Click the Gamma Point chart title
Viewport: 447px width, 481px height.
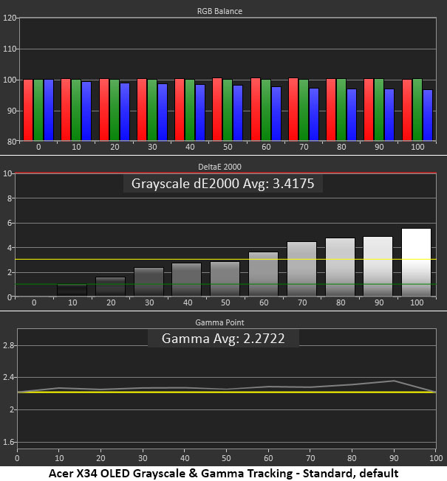click(219, 322)
